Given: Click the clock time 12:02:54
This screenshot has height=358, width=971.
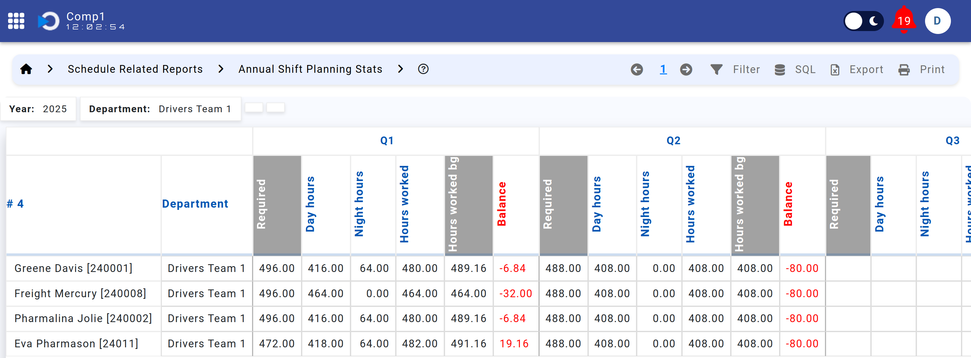Looking at the screenshot, I should pos(95,27).
